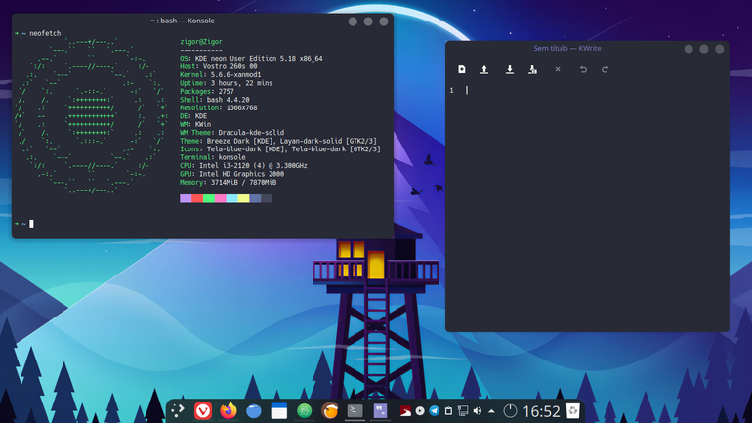This screenshot has width=752, height=423.
Task: Open Firefox from the dock
Action: tap(229, 410)
